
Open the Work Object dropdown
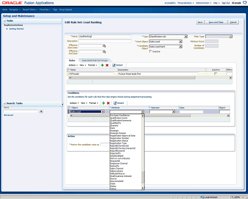click(181, 42)
